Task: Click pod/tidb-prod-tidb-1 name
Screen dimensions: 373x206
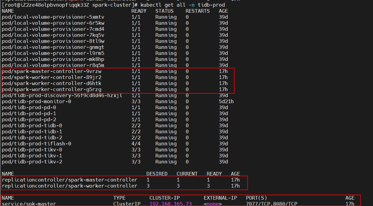Action: tap(32, 132)
